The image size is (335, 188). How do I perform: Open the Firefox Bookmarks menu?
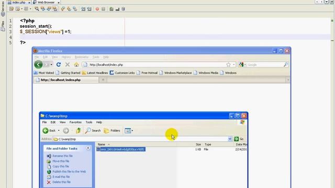coord(82,57)
